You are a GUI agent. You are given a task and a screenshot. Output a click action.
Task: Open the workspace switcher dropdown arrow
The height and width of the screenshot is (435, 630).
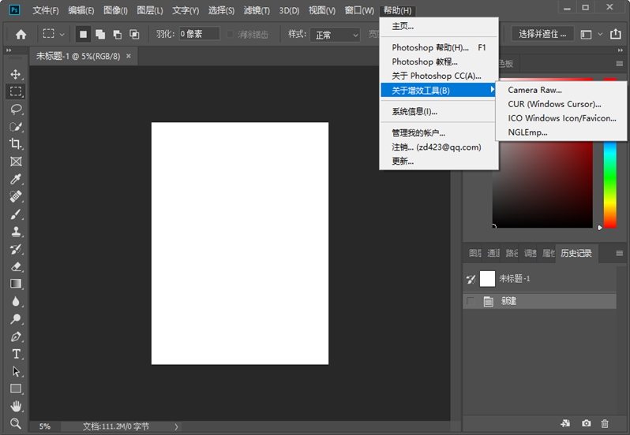point(600,35)
